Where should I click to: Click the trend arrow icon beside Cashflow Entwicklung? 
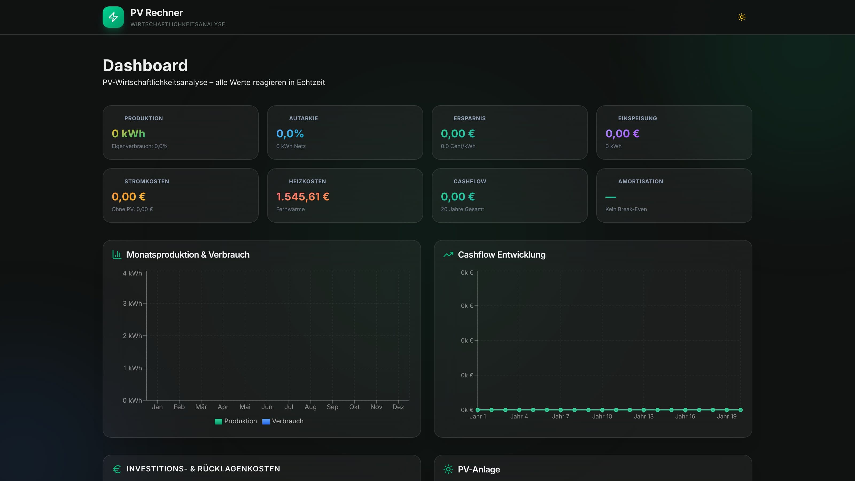click(x=448, y=255)
